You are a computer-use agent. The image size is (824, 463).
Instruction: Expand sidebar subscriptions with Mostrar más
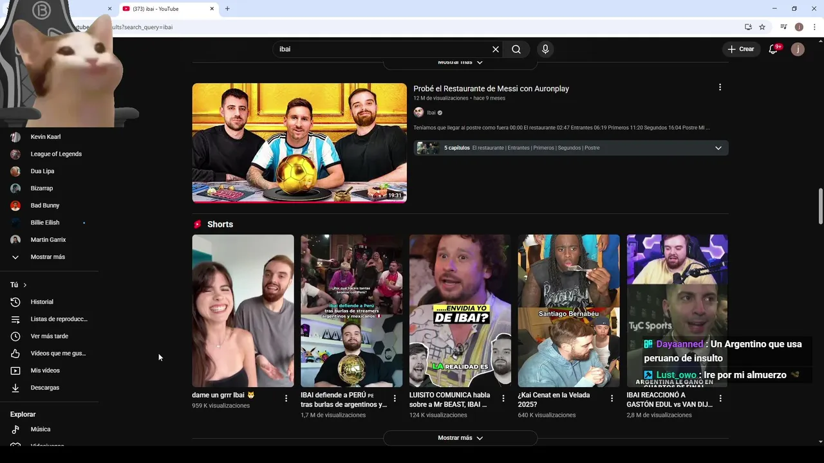pos(49,257)
